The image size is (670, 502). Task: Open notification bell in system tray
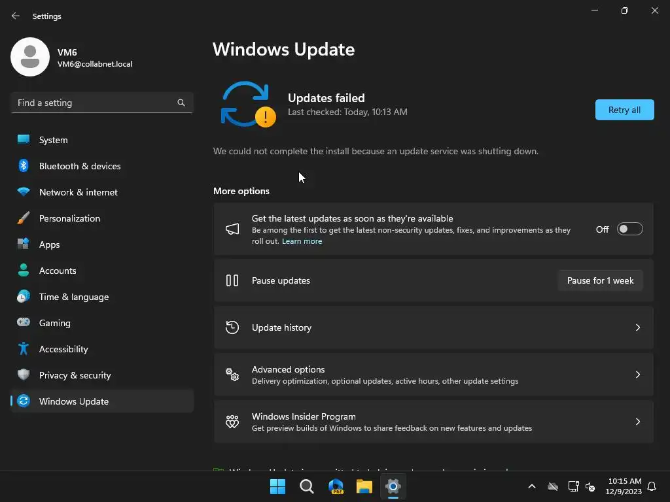point(652,486)
